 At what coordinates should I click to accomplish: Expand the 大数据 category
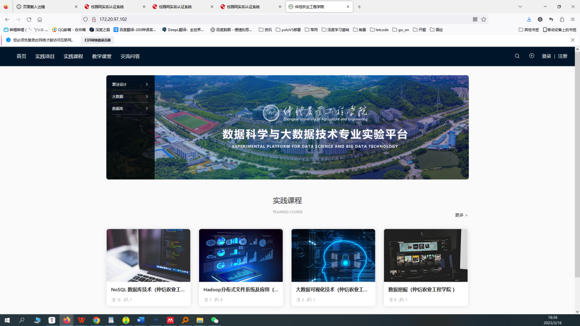click(x=130, y=97)
